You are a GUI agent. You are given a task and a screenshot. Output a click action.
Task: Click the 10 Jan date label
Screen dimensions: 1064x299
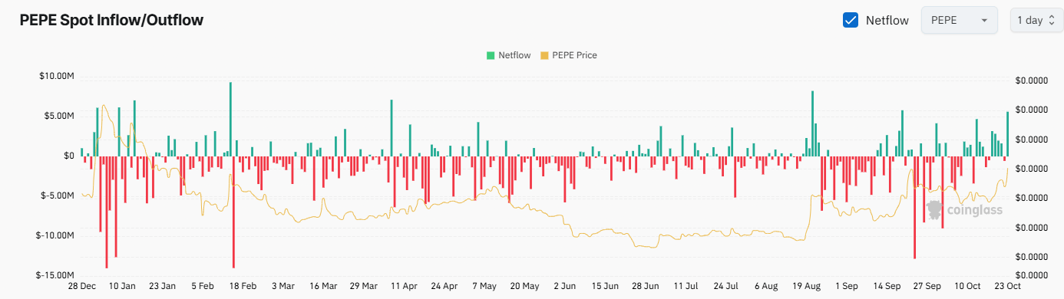click(x=122, y=286)
